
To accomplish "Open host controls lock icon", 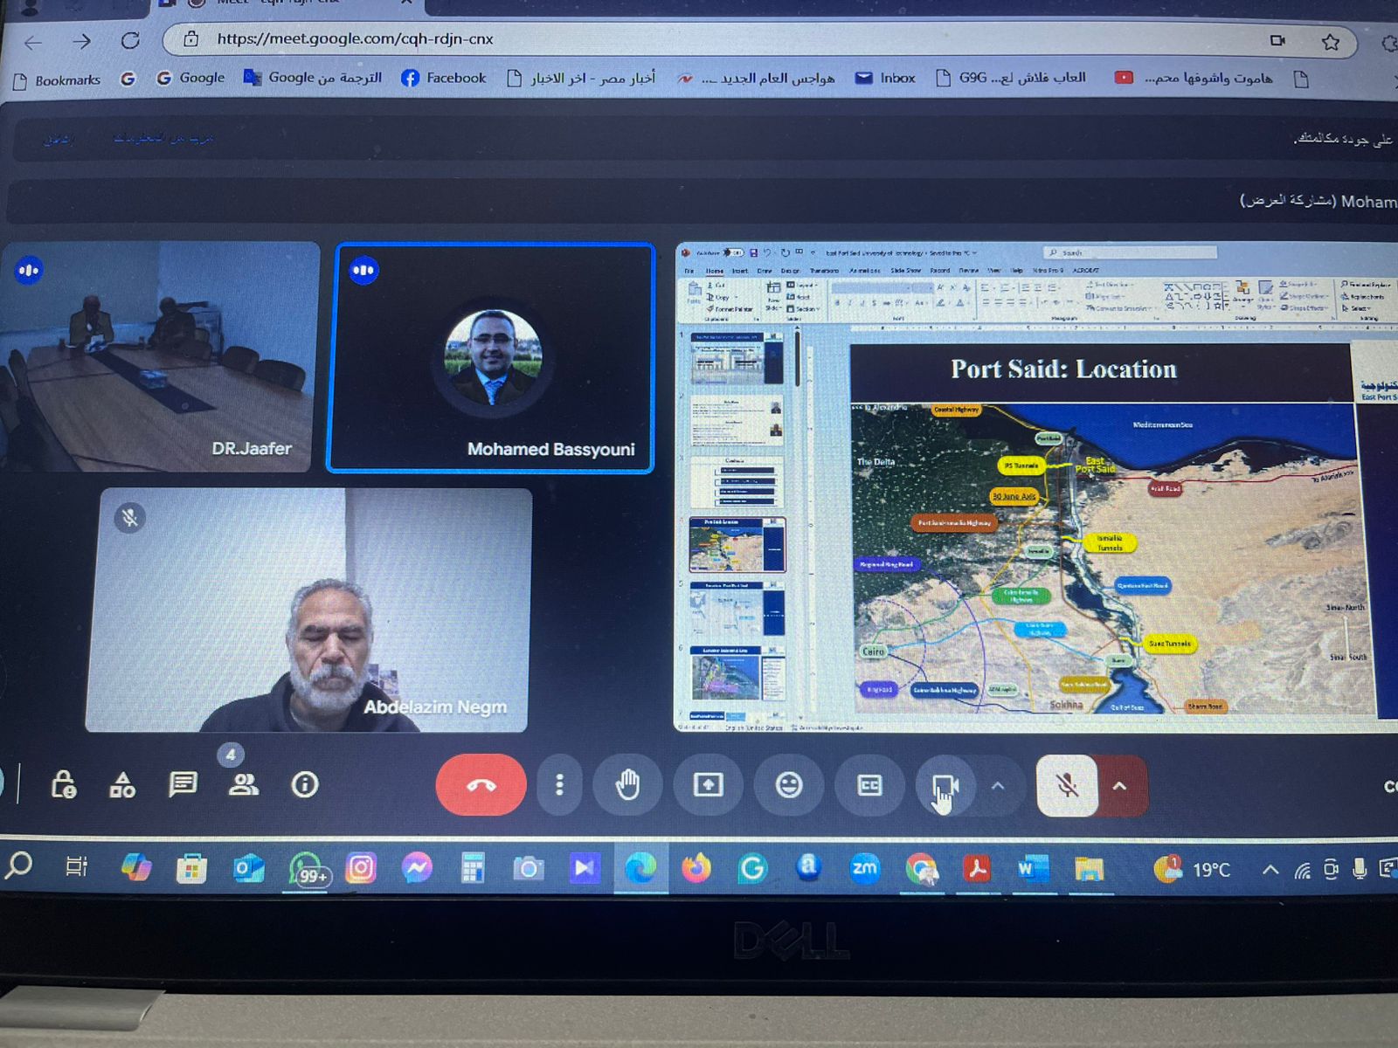I will [63, 784].
